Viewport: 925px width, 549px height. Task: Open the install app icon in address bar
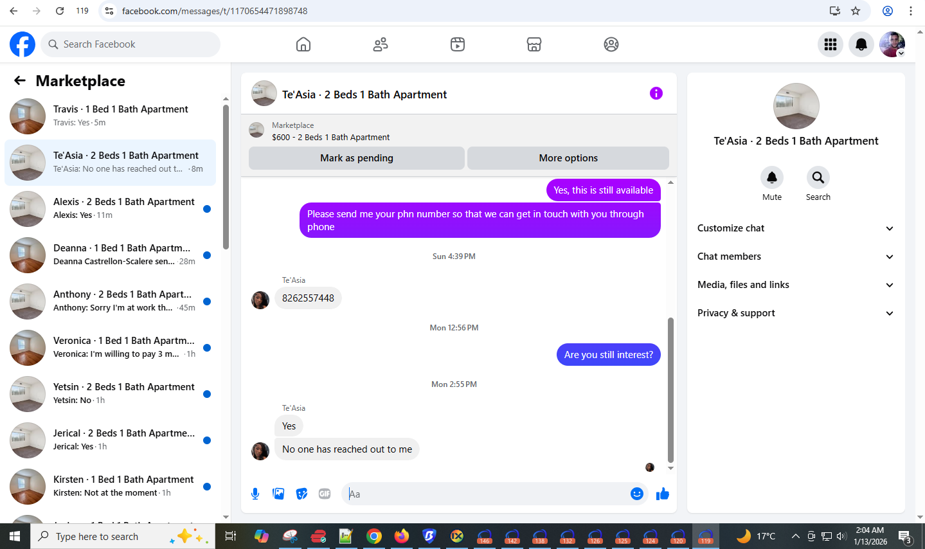835,11
